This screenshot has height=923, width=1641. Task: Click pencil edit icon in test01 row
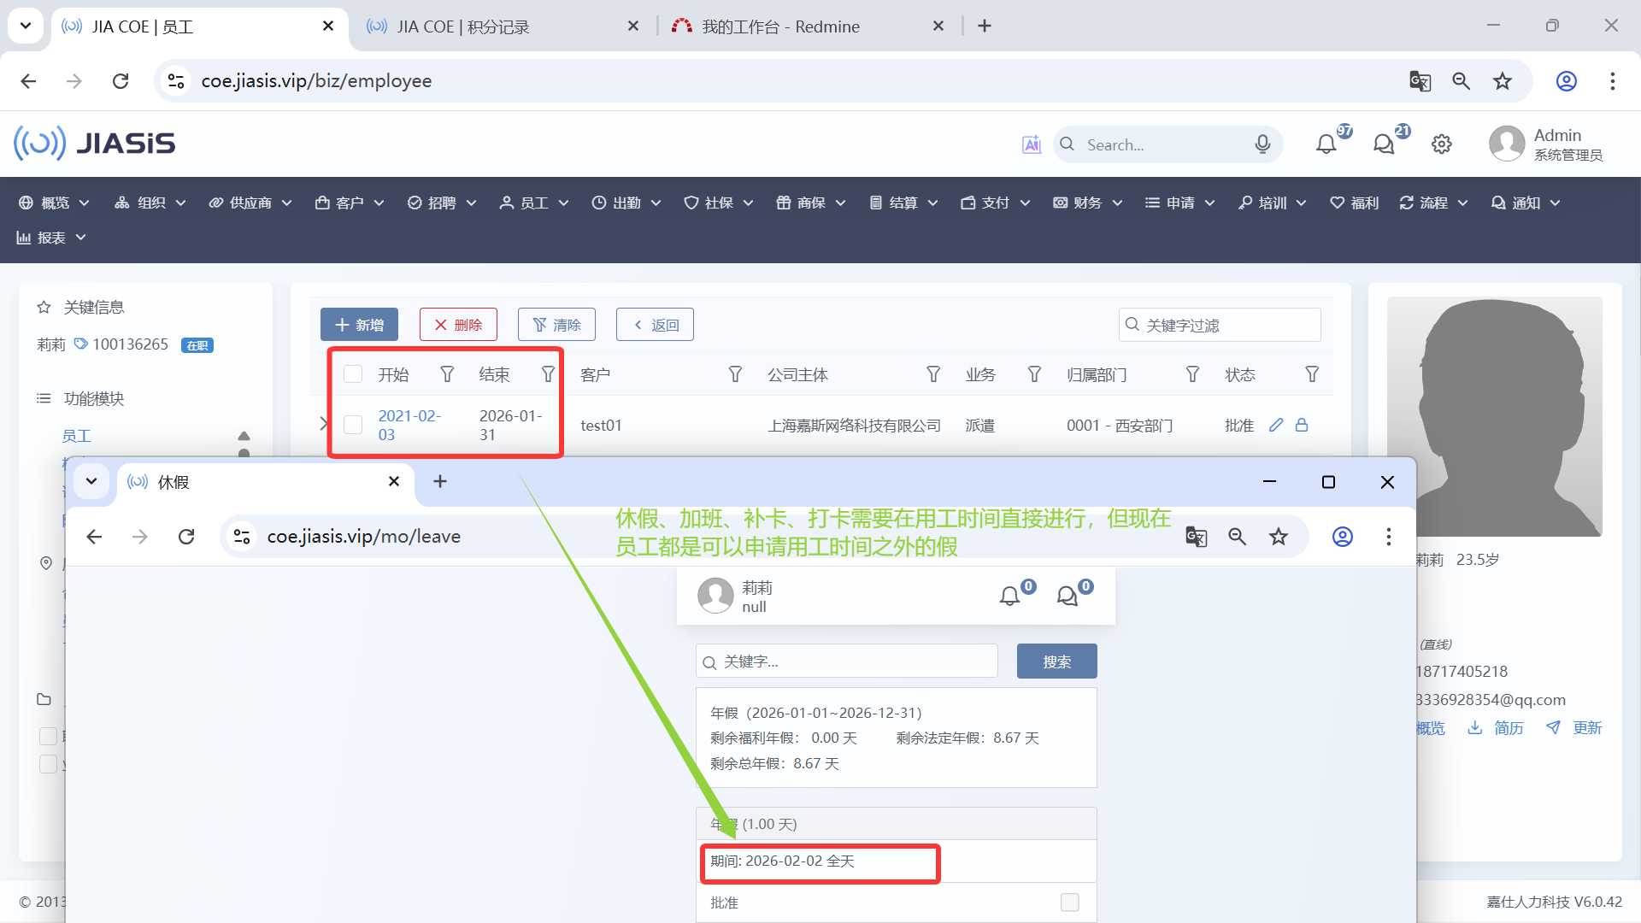(1276, 425)
